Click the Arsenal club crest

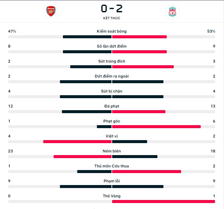(x=51, y=11)
